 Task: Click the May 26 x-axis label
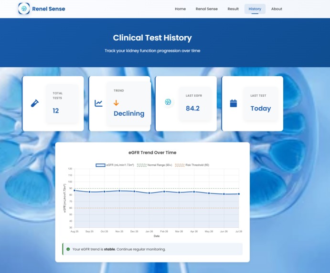tap(209, 232)
